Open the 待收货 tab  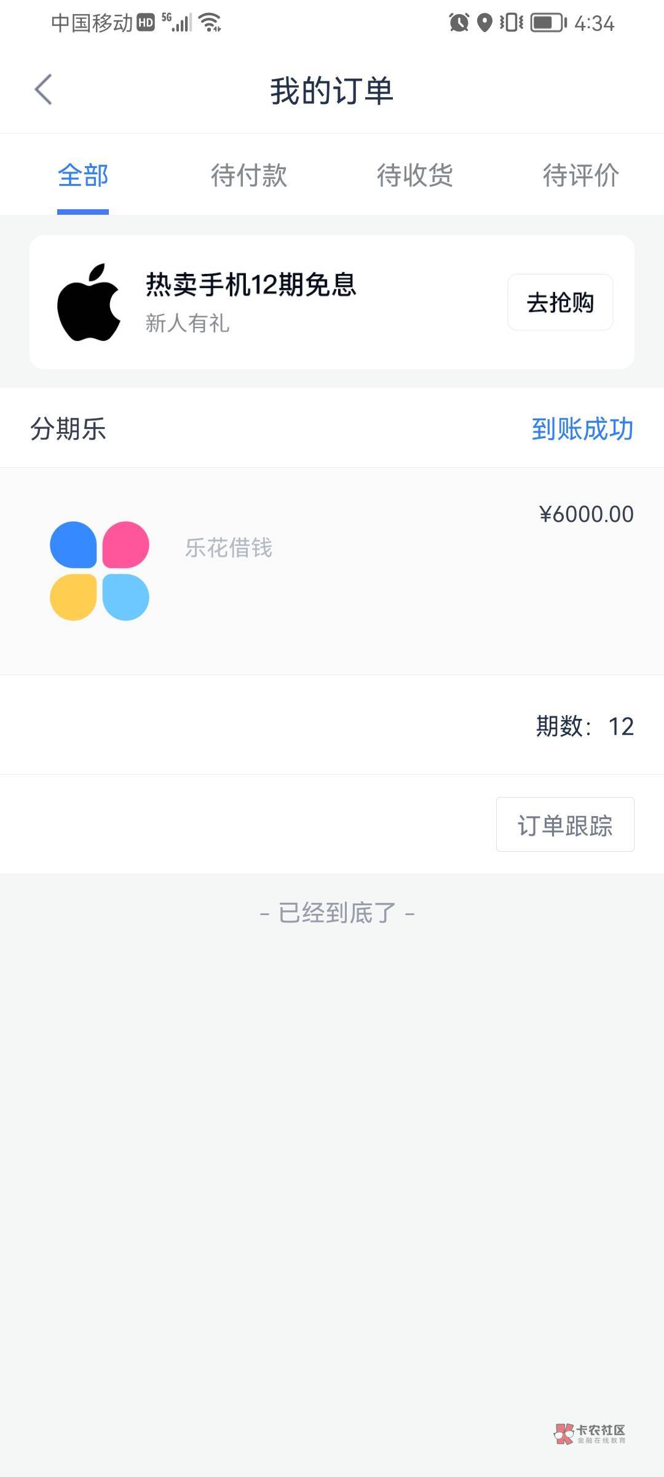pyautogui.click(x=415, y=175)
